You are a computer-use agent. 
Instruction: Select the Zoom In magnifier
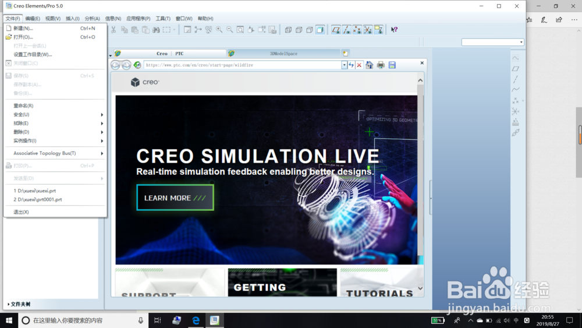[x=219, y=30]
